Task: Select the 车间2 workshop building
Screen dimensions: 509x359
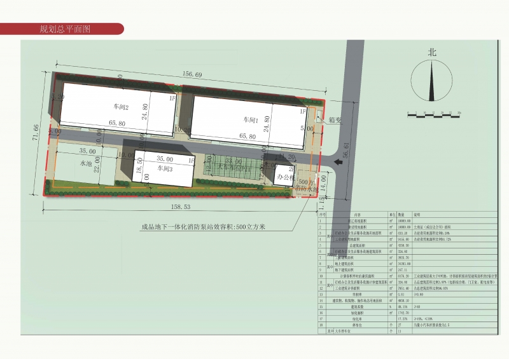Action: point(118,108)
